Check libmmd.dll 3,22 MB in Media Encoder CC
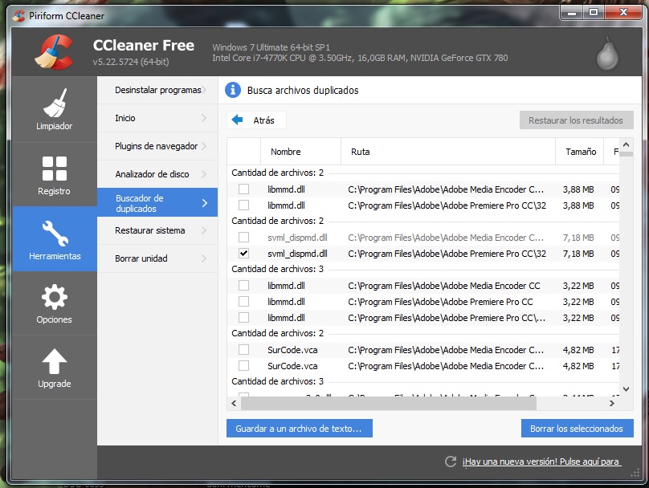The image size is (649, 488). pos(244,286)
